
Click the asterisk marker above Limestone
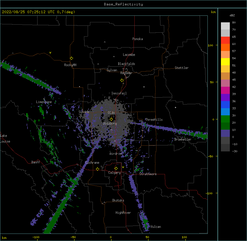click(44, 99)
